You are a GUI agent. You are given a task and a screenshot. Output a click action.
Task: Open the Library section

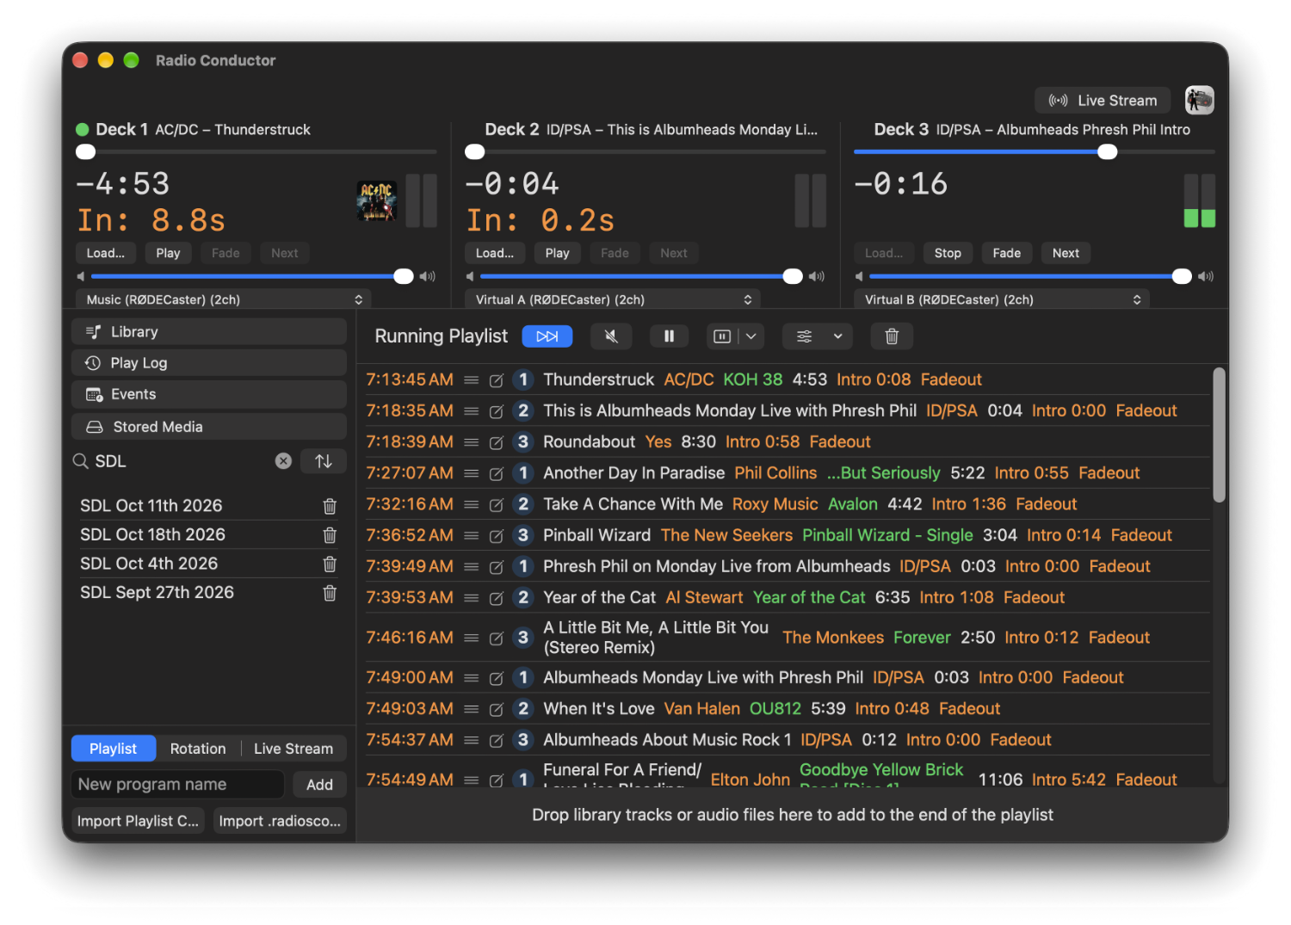pos(209,332)
